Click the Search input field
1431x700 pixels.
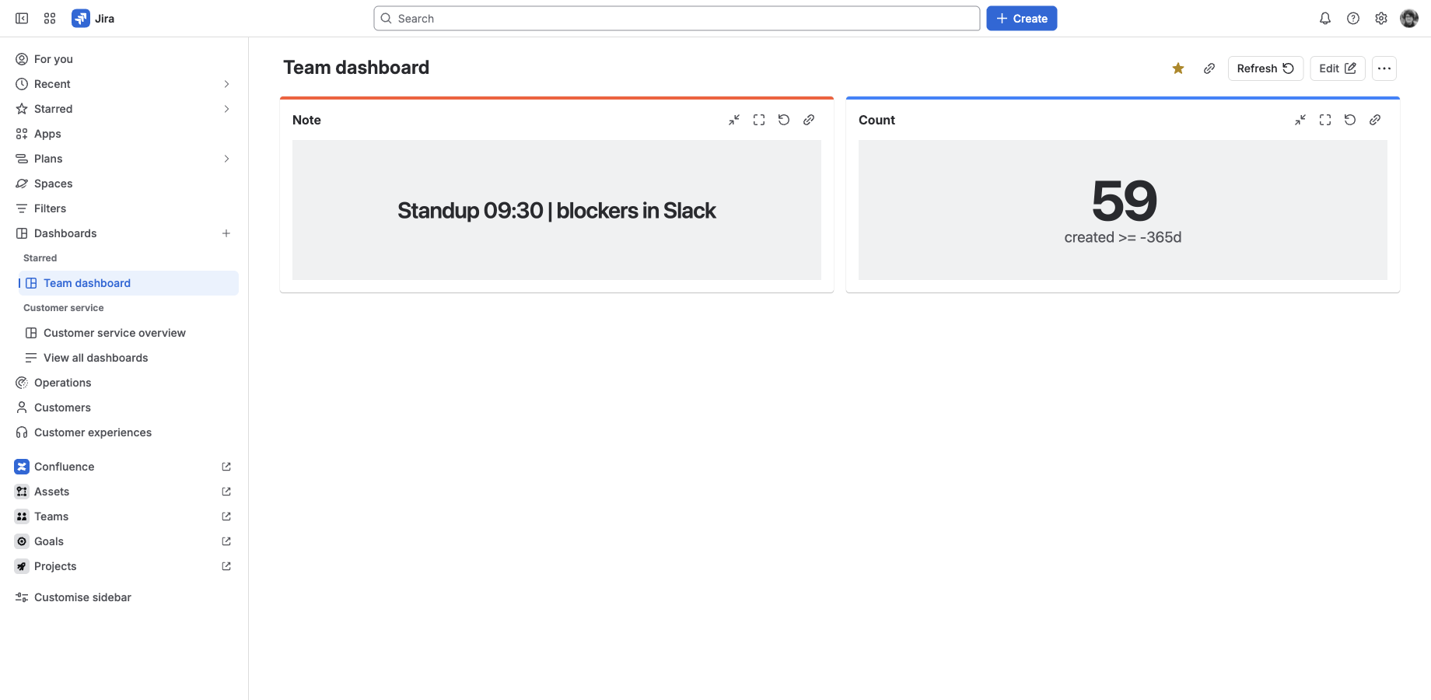(x=677, y=19)
